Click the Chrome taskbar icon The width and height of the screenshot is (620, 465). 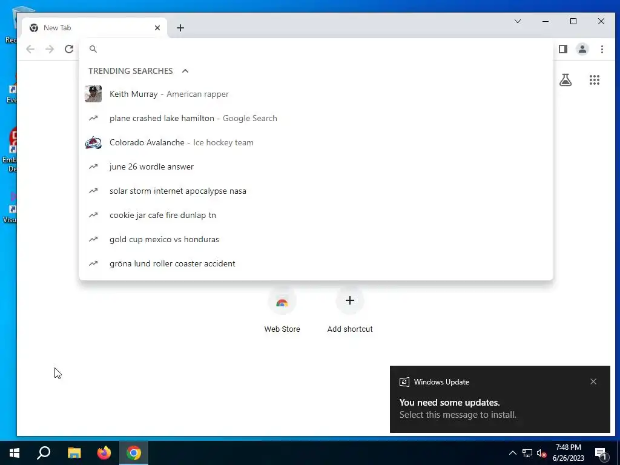[134, 453]
